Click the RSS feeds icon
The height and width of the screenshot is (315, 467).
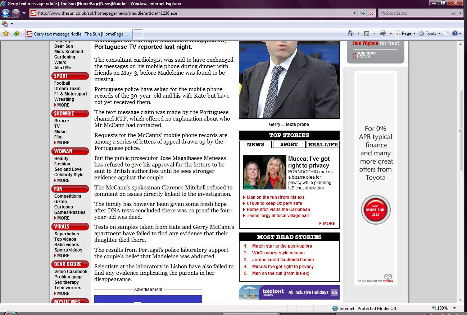367,33
